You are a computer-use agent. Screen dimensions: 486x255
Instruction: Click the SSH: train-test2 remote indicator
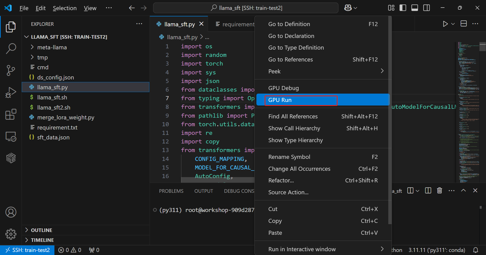(x=27, y=250)
